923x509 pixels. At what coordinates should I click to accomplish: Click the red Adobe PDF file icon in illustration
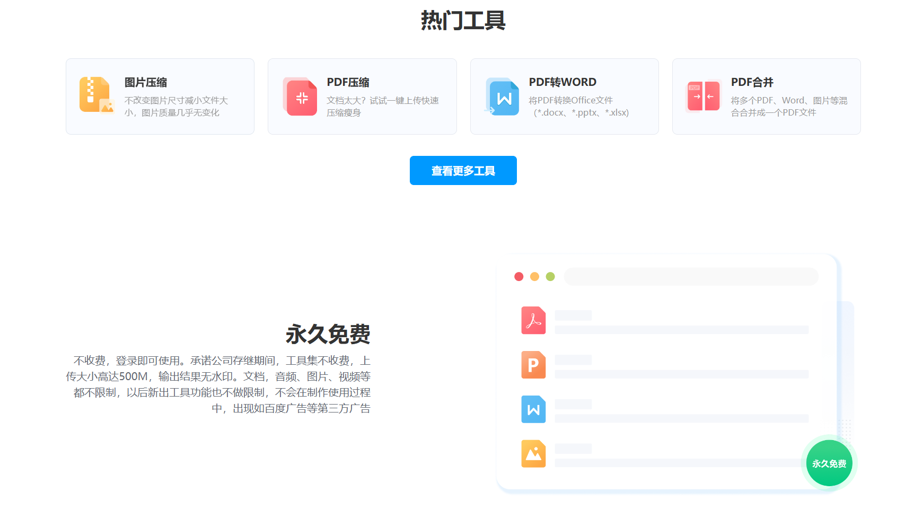(x=534, y=321)
